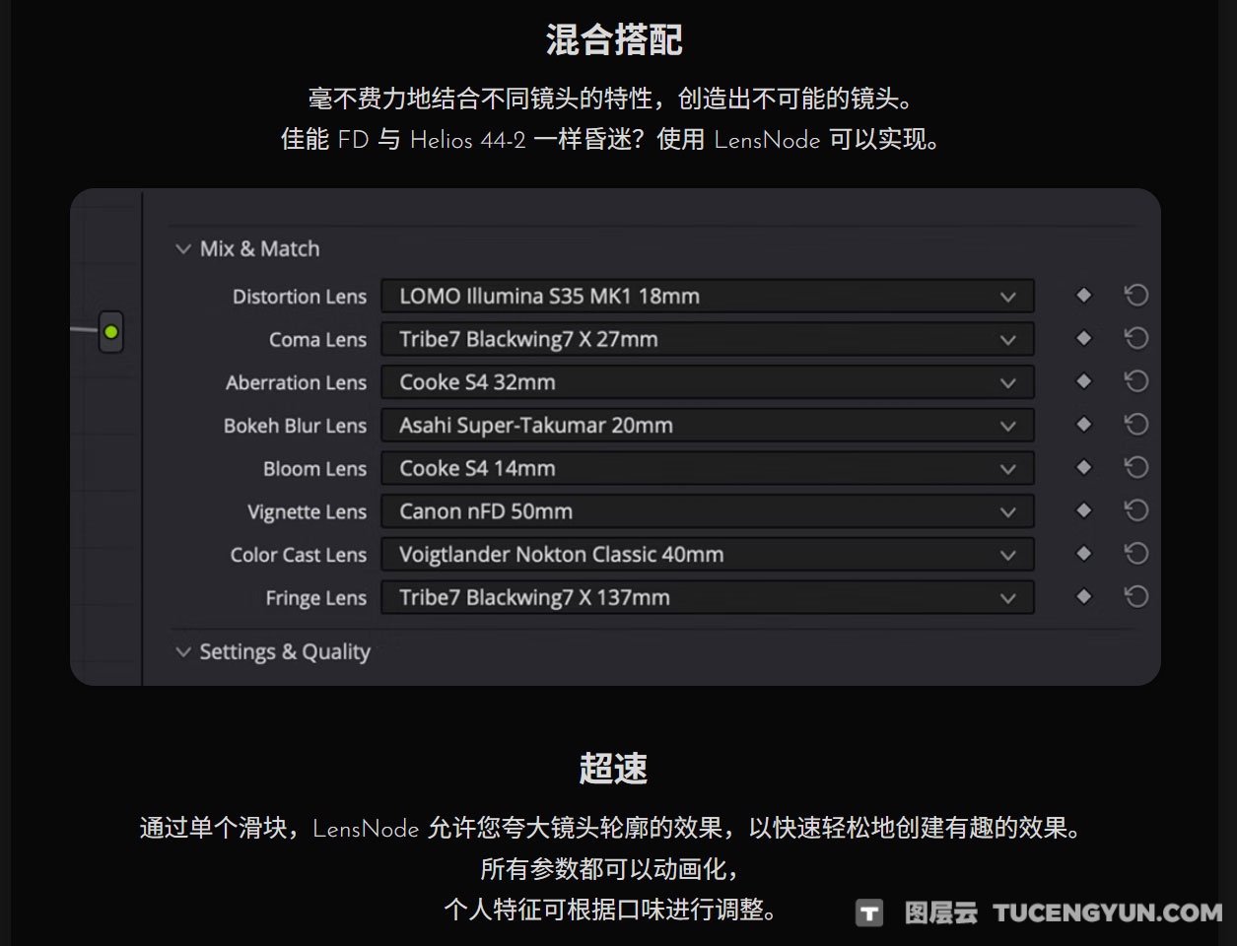Expand the Settings & Quality section
This screenshot has width=1237, height=946.
tap(183, 652)
